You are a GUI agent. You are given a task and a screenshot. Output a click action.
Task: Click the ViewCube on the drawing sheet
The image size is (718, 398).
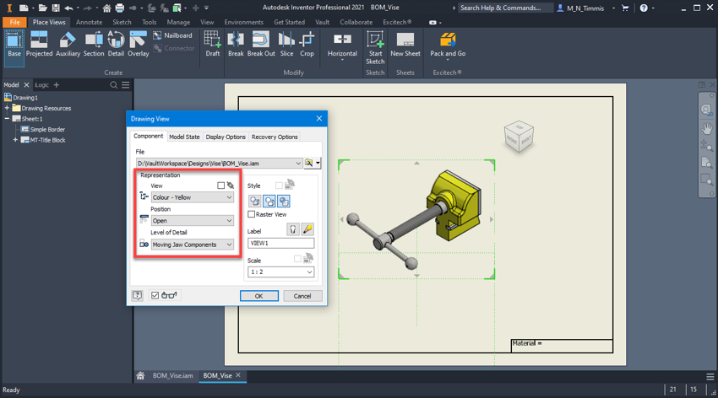519,136
